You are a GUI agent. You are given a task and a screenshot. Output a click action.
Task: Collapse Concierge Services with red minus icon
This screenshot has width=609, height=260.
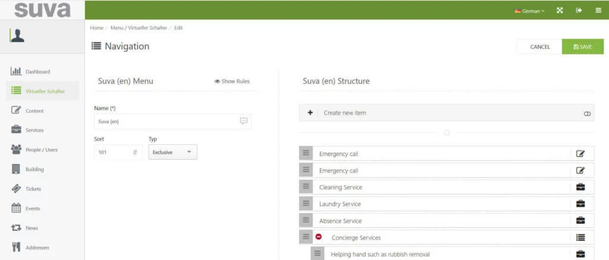coord(319,237)
